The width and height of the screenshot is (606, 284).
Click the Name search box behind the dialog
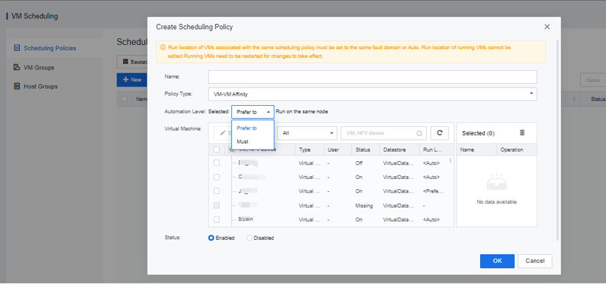pyautogui.click(x=593, y=81)
